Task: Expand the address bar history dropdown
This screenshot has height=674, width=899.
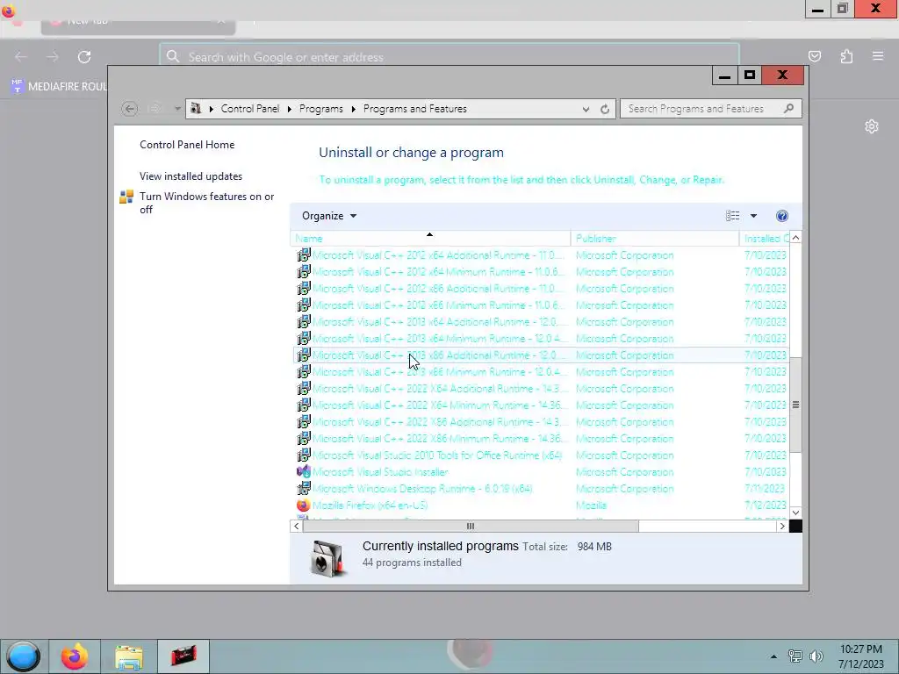Action: [x=586, y=109]
